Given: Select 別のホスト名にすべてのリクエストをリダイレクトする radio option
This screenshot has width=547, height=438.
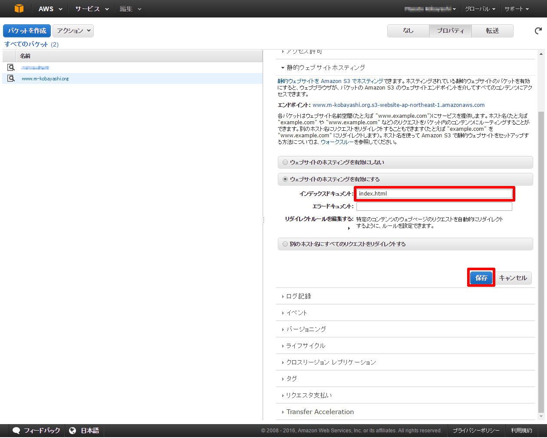Looking at the screenshot, I should pos(285,244).
